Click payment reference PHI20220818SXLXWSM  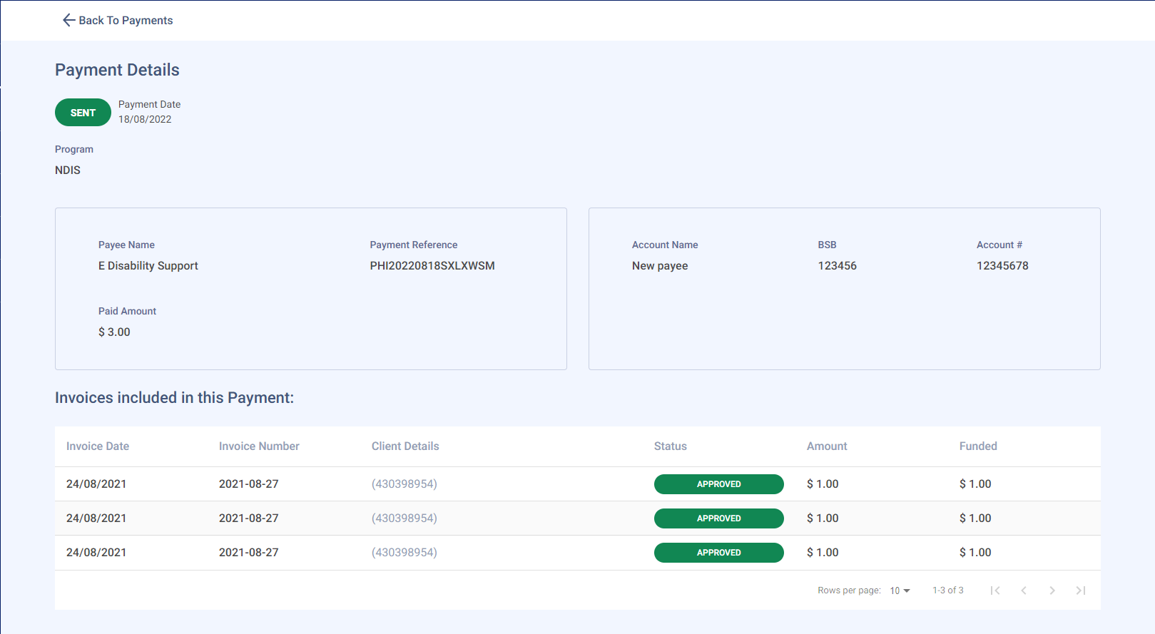tap(432, 266)
